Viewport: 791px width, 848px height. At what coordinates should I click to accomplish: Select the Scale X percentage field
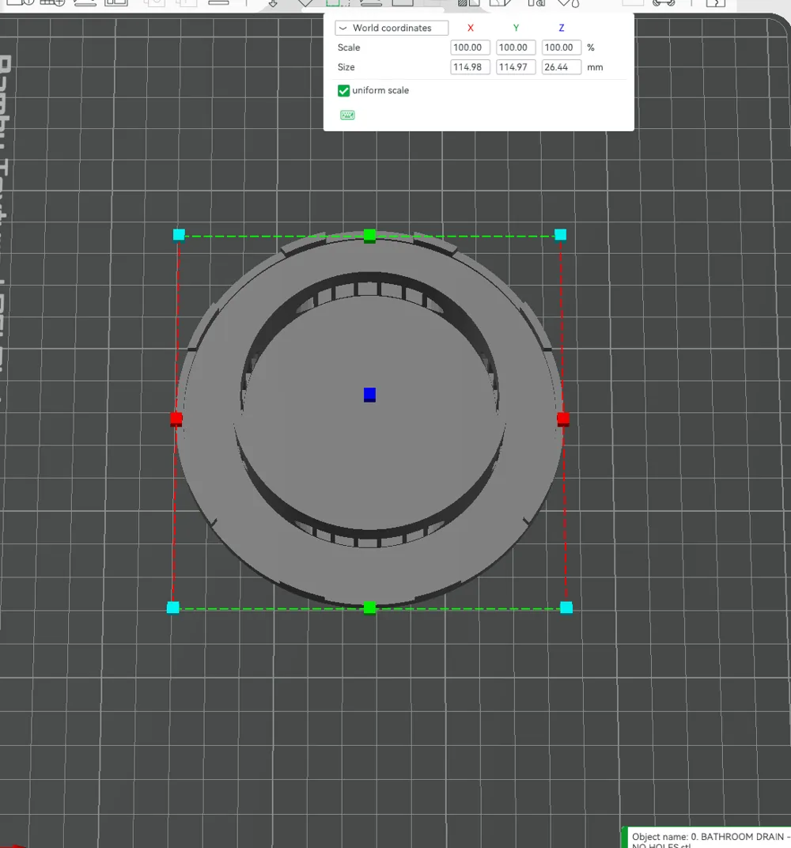470,47
